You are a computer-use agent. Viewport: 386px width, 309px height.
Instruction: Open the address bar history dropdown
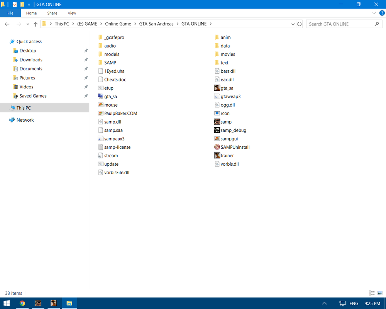pos(293,24)
